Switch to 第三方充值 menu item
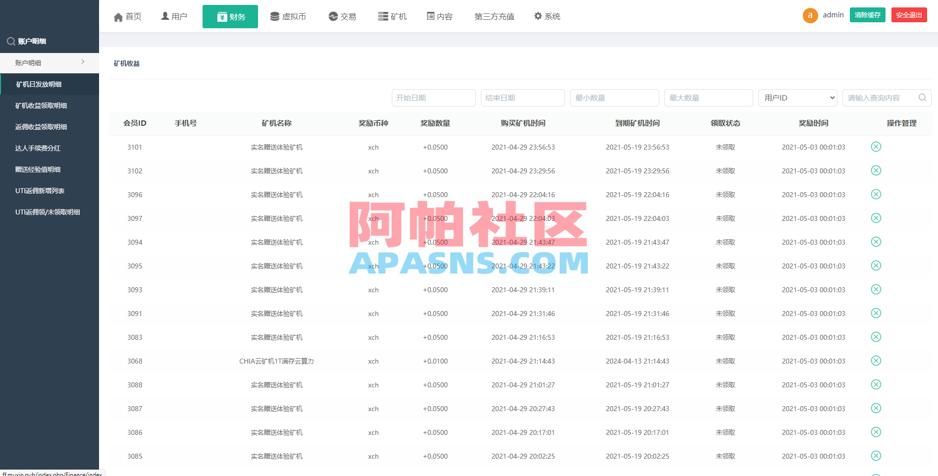Screen dimensions: 938x476 pos(494,16)
